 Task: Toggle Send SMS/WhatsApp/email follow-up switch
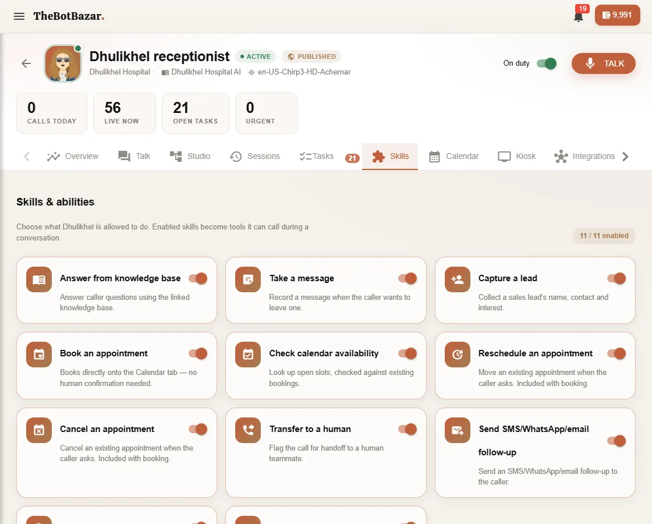616,441
